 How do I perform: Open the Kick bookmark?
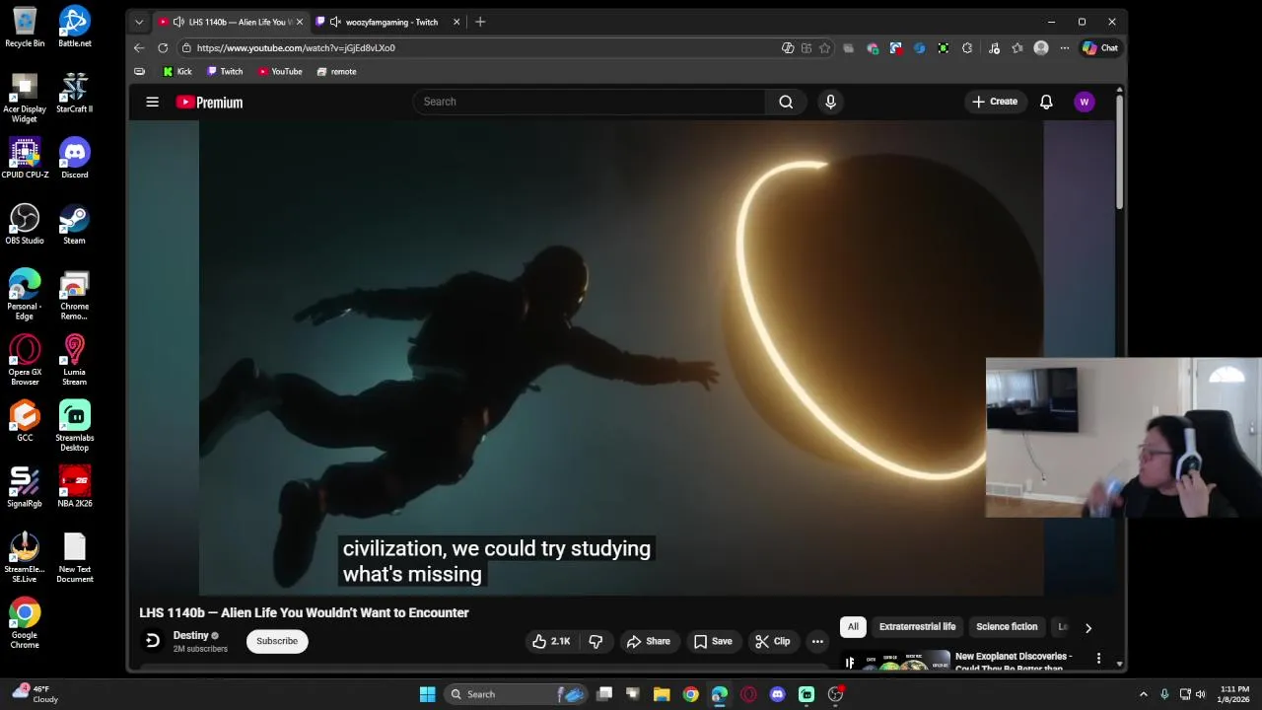coord(177,71)
